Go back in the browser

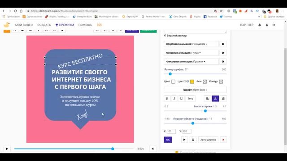point(4,11)
